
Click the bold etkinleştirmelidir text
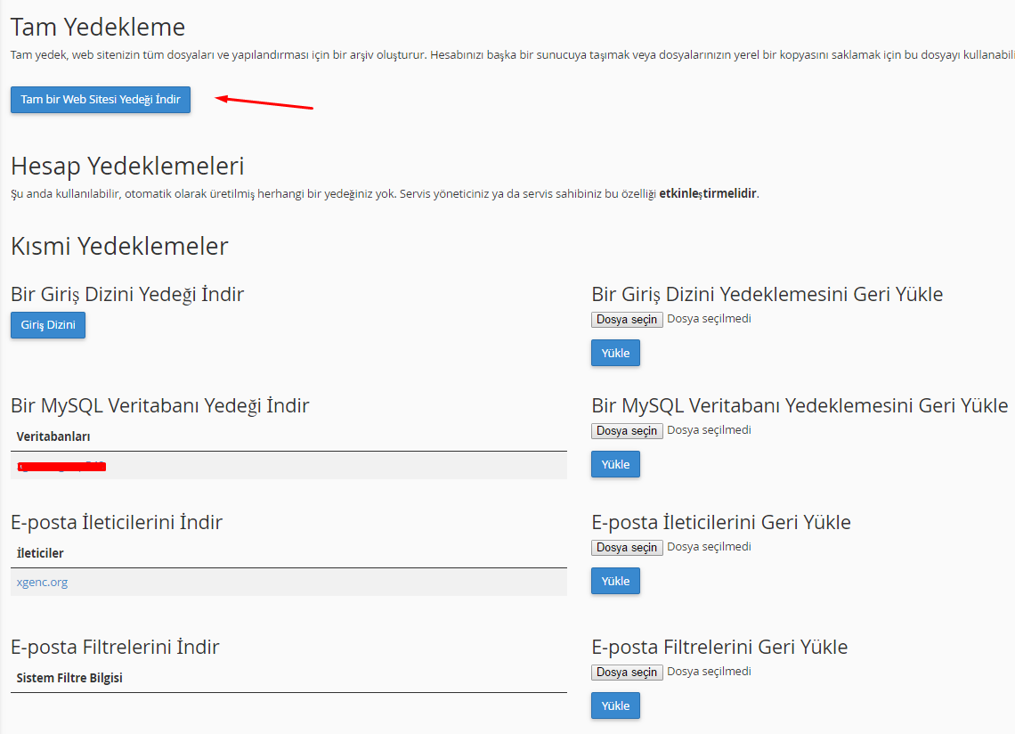(x=708, y=194)
